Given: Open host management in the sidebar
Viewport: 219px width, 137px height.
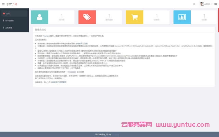Looking at the screenshot, I should point(10,28).
